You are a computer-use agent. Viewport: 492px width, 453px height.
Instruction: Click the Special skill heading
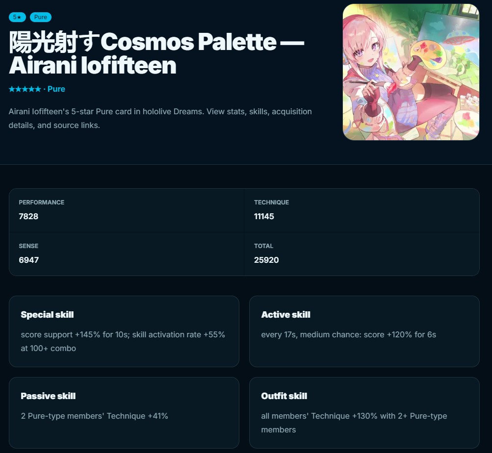[x=47, y=315]
